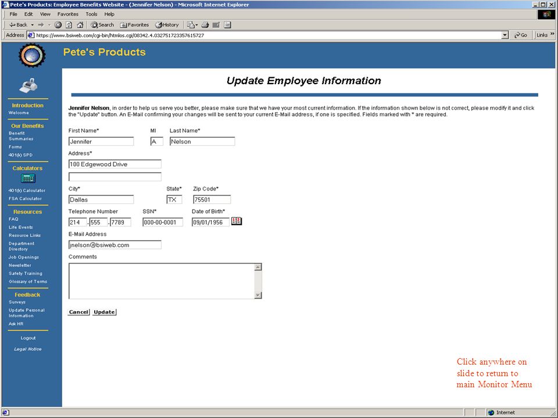Image resolution: width=558 pixels, height=418 pixels.
Task: Click the Go button beside the address bar
Action: (521, 35)
